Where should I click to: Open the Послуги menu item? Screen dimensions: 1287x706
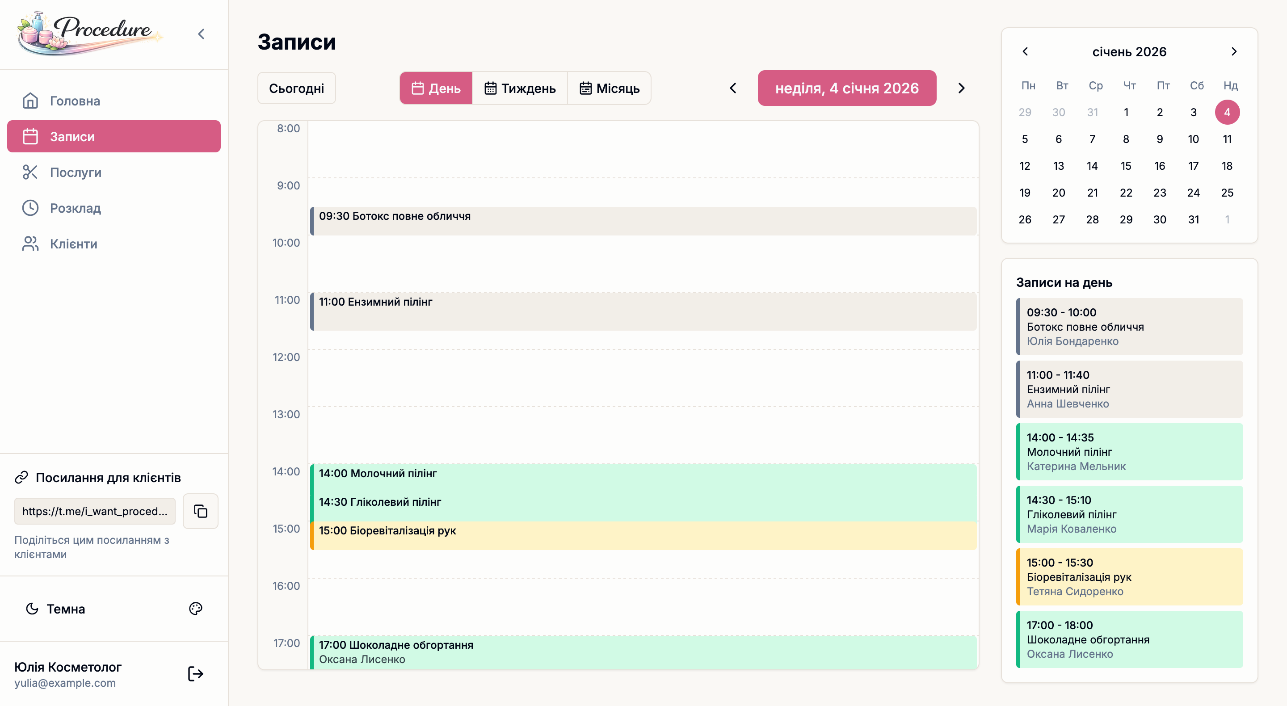click(x=76, y=172)
